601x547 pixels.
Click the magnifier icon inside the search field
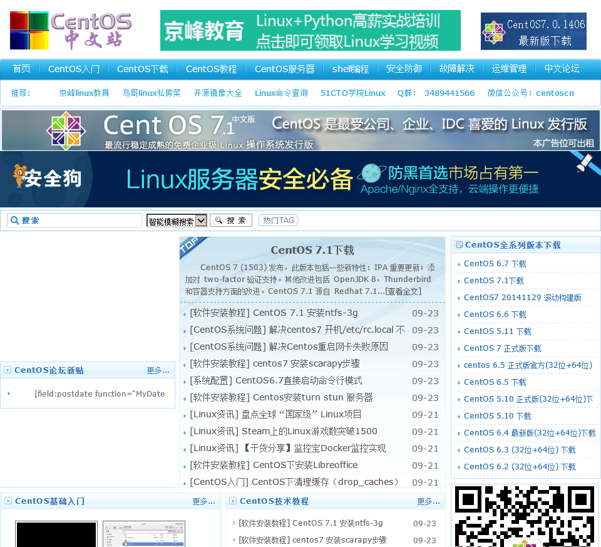click(14, 220)
